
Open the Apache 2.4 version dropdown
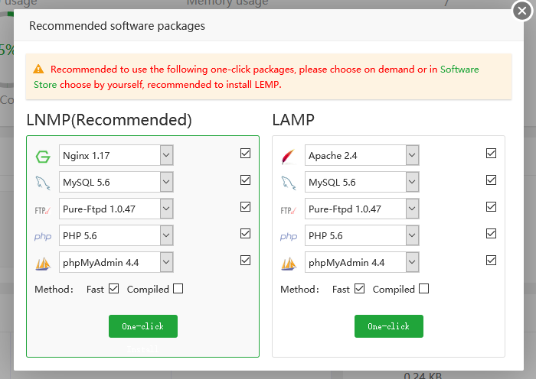pos(413,156)
